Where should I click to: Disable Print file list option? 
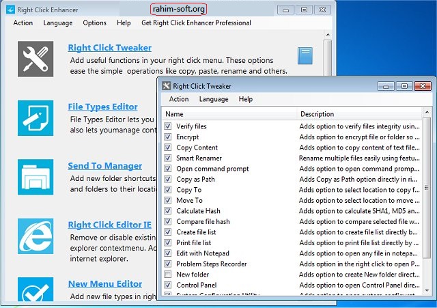pyautogui.click(x=167, y=242)
